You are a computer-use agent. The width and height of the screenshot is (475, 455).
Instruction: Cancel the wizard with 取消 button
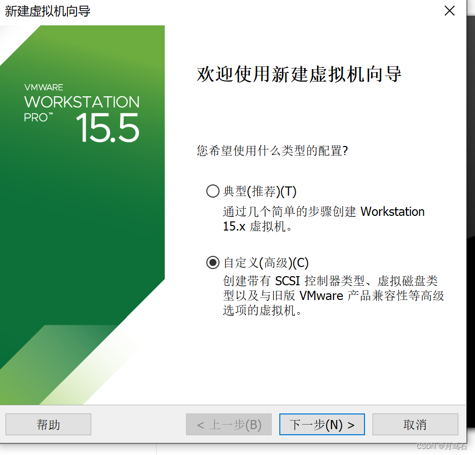pos(415,425)
